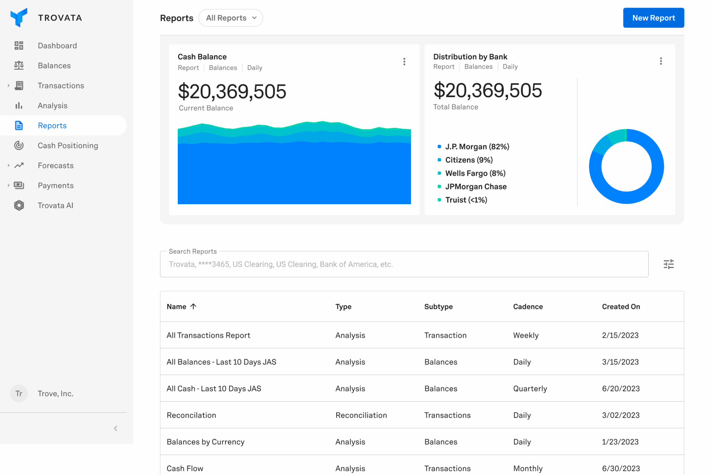Viewport: 711px width, 475px height.
Task: Open Analysis via the bar chart icon
Action: tap(19, 105)
